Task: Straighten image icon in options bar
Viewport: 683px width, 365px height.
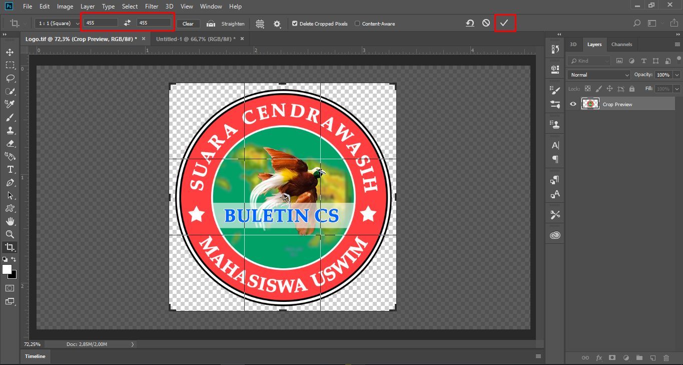Action: (211, 24)
